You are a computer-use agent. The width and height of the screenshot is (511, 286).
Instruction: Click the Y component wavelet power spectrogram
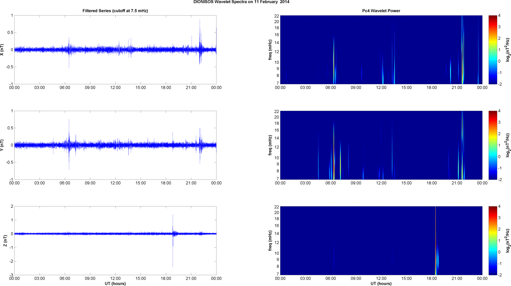coord(381,145)
